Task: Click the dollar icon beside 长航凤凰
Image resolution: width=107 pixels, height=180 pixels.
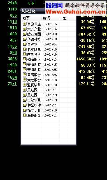Action: 24,49
